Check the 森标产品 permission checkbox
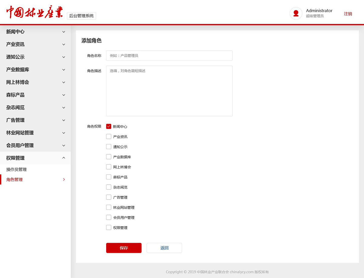This screenshot has width=364, height=278. tap(109, 177)
